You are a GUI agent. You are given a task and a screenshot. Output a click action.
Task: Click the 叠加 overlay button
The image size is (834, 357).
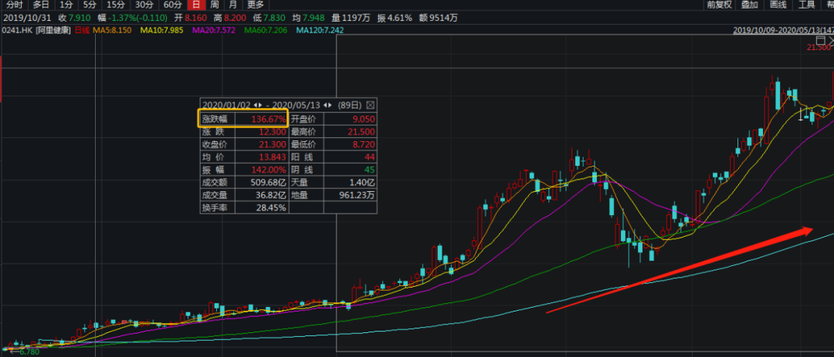coord(749,5)
